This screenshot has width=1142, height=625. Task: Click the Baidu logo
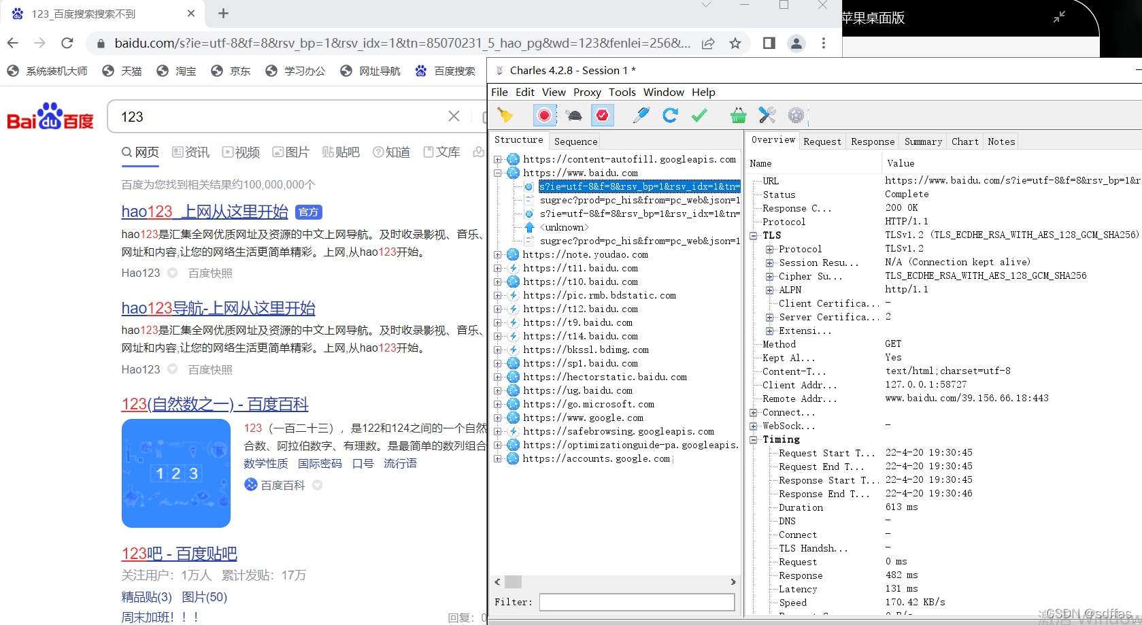[50, 116]
